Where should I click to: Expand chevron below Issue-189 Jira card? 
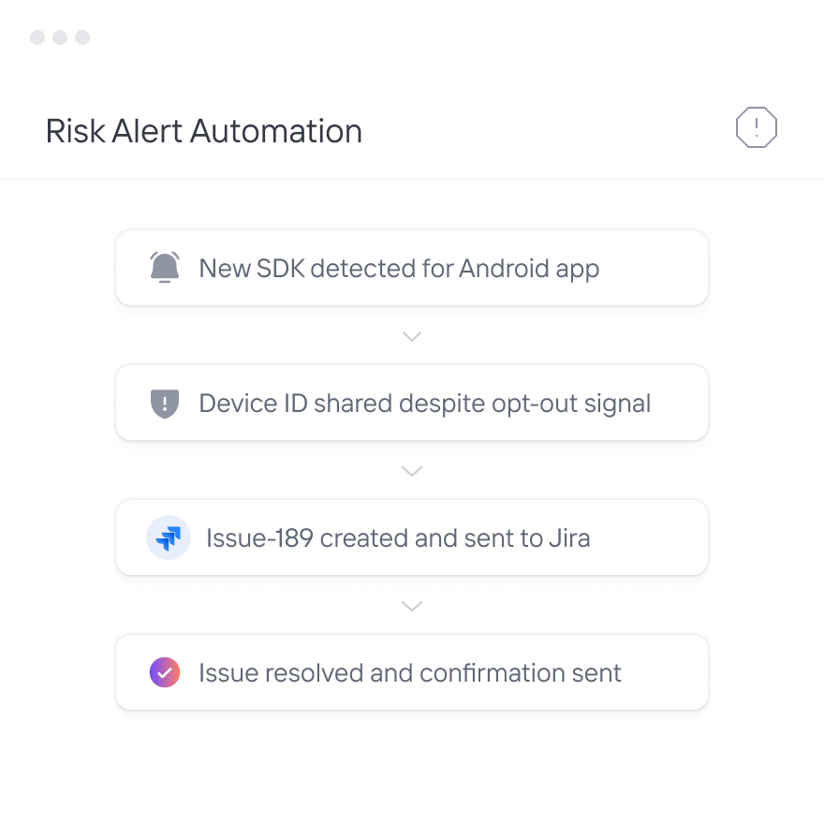coord(412,606)
